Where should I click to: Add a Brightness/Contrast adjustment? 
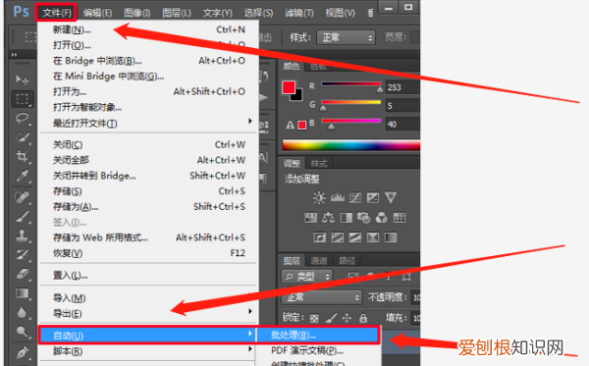319,198
